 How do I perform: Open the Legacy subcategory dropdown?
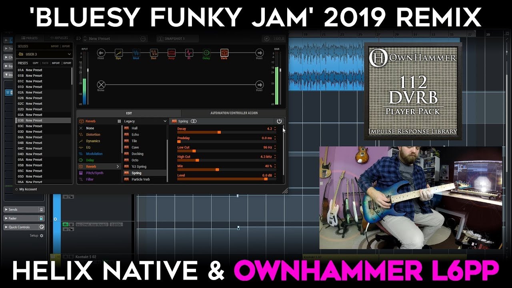click(x=145, y=121)
